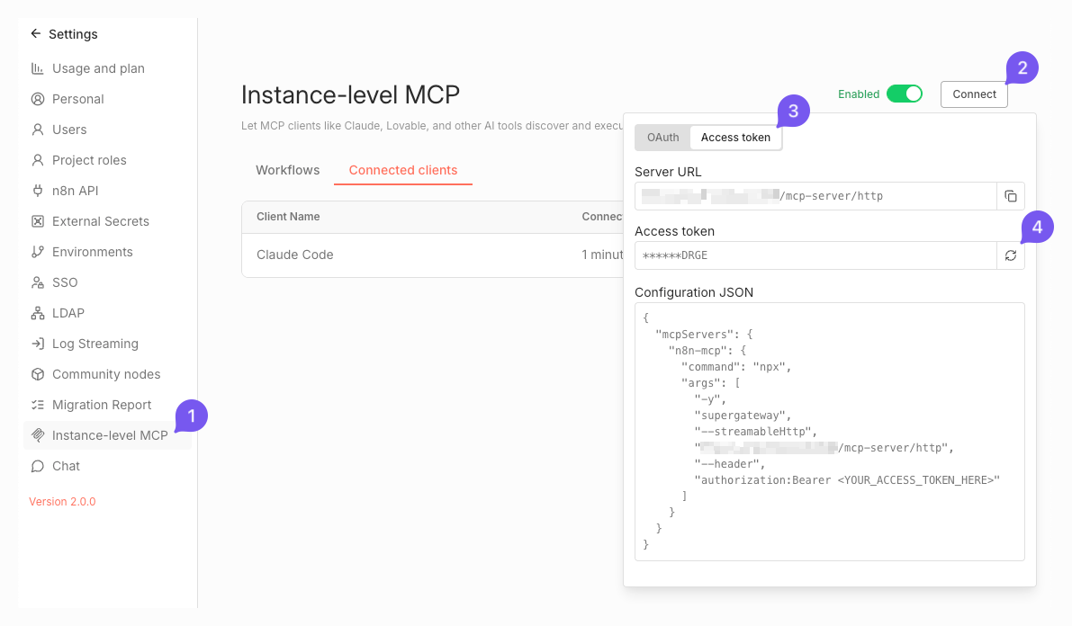The image size is (1072, 626).
Task: Select the Access token option
Action: point(735,138)
